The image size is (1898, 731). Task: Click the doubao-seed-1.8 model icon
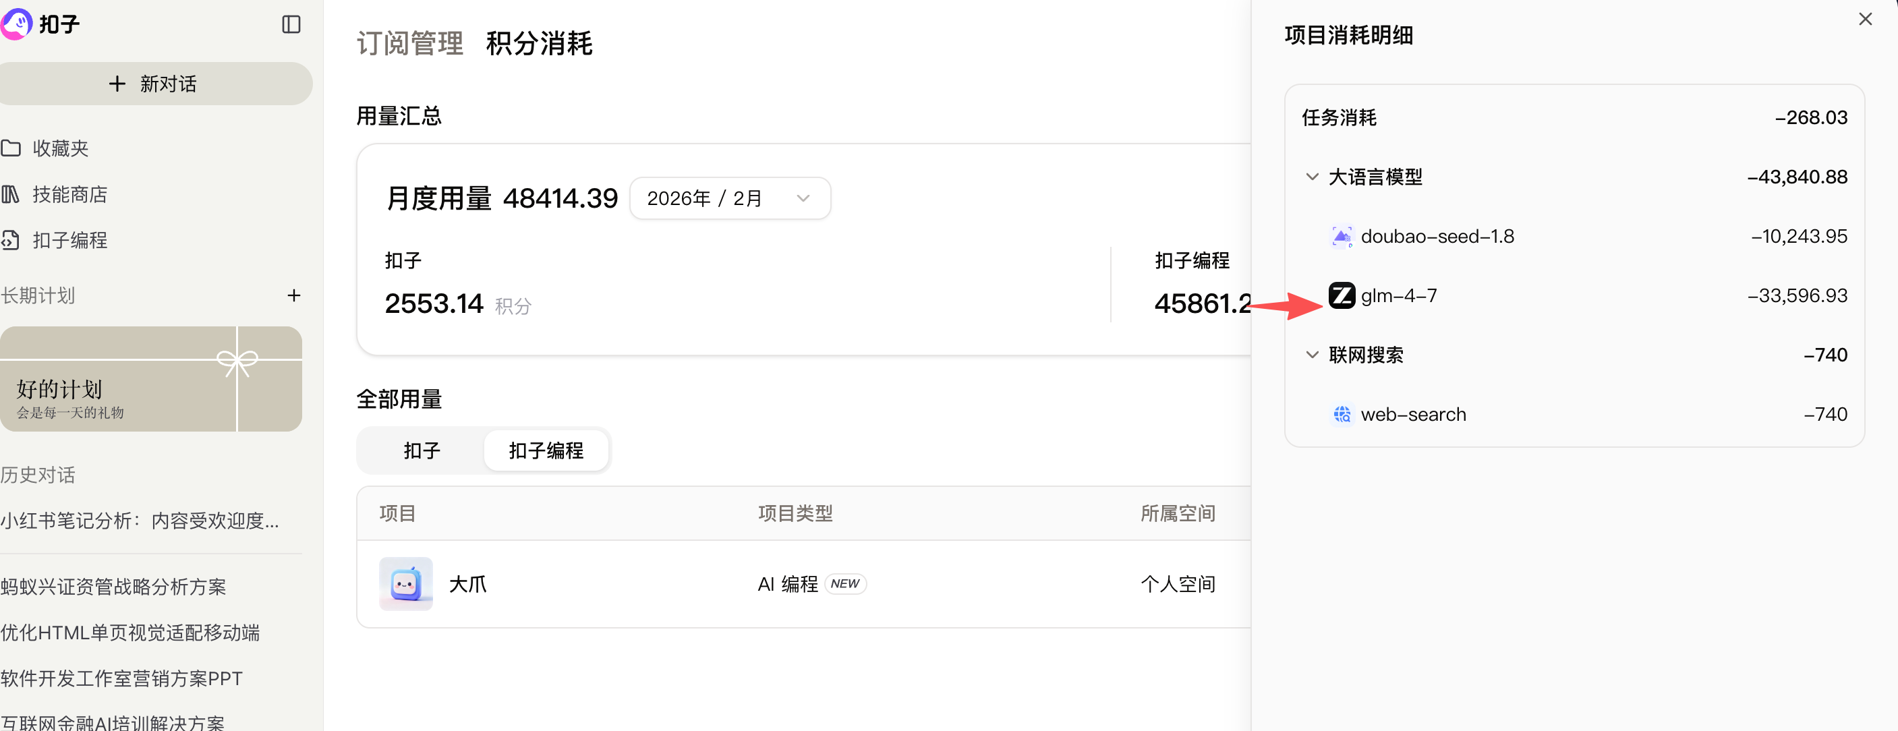[x=1341, y=237]
